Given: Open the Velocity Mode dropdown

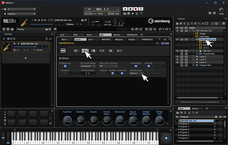Looking at the screenshot, I should [136, 73].
